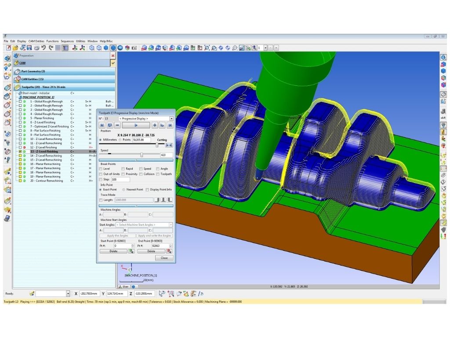This screenshot has width=450, height=338.
Task: Click the undo arrow in the toolbar
Action: 44,48
